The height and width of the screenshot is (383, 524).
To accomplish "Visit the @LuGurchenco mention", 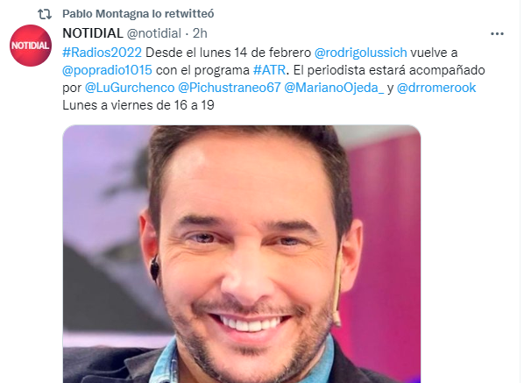I will pos(130,88).
